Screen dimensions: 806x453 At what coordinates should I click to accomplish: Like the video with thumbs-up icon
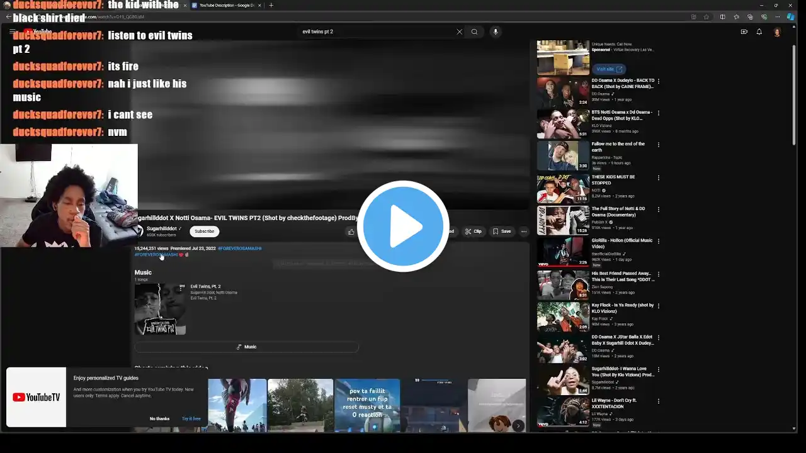[351, 232]
